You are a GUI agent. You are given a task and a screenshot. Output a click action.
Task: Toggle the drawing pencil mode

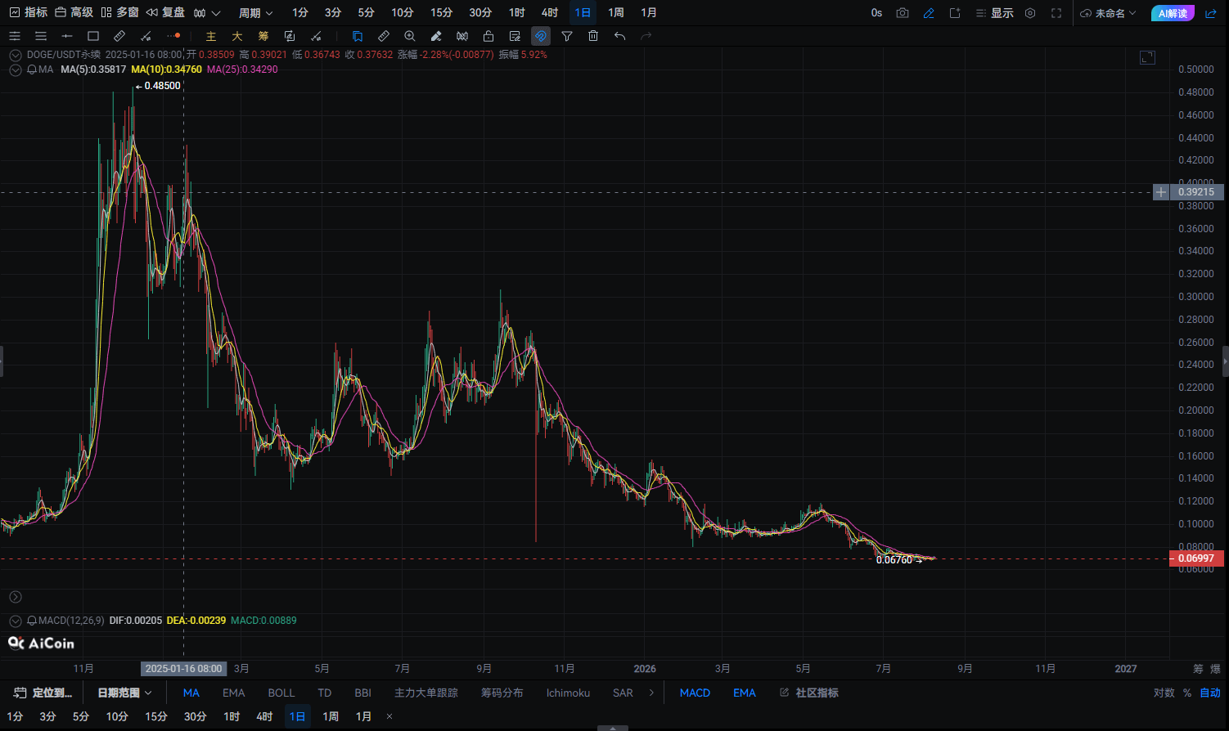[x=929, y=13]
